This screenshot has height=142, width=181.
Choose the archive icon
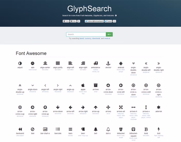click(96, 85)
